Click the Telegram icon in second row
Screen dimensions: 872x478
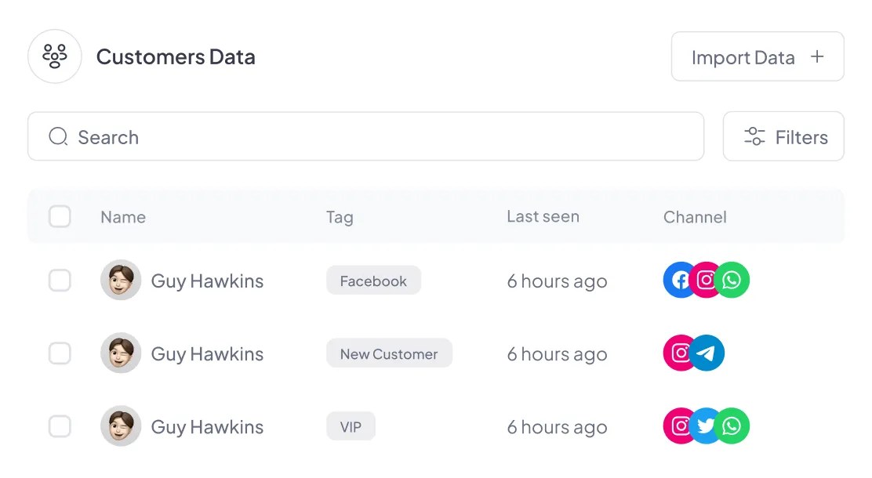[x=707, y=353]
